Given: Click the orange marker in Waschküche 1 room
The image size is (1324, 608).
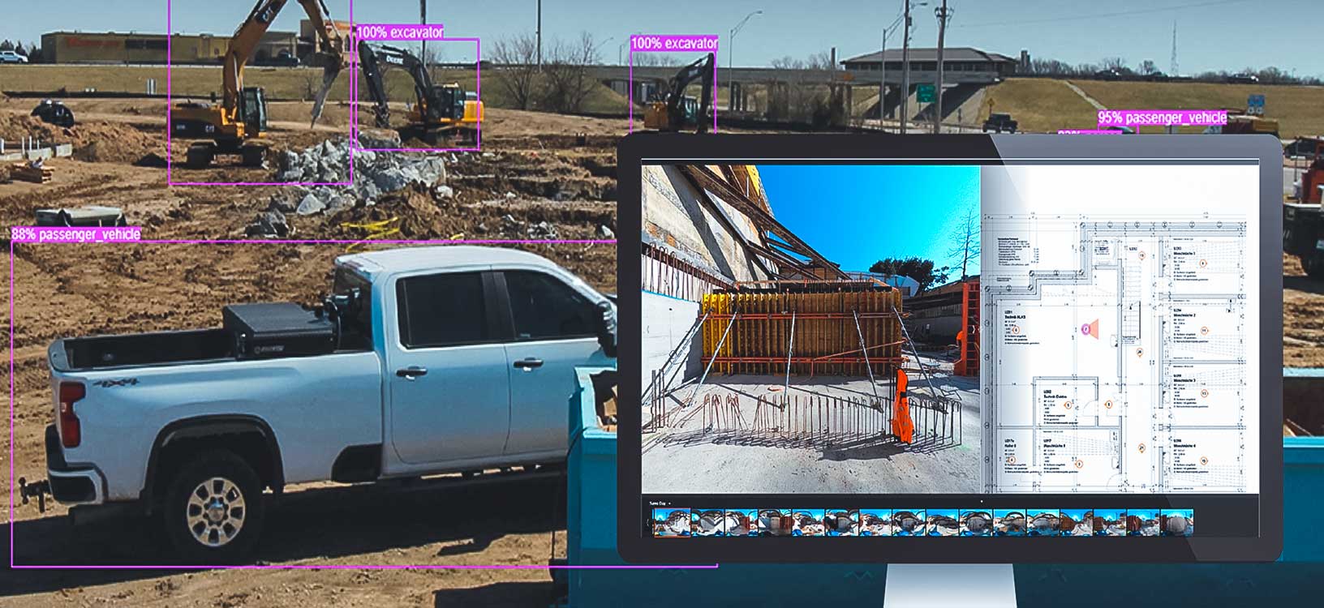Looking at the screenshot, I should coord(1204,263).
